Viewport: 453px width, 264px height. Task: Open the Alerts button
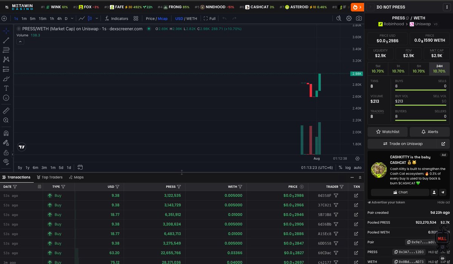point(430,132)
